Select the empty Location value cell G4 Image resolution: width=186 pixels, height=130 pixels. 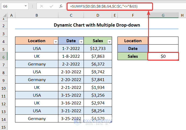[163, 41]
